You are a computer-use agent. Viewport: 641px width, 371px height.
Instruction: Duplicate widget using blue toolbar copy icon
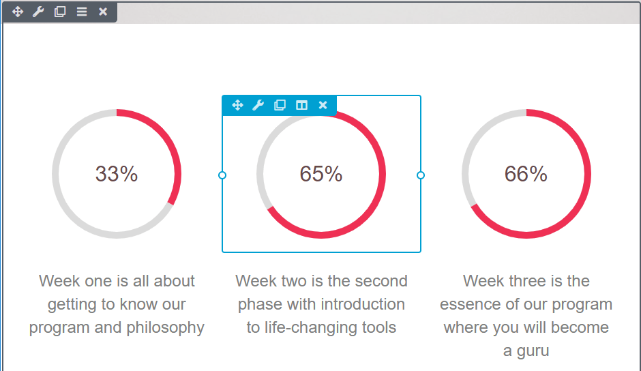[x=280, y=105]
